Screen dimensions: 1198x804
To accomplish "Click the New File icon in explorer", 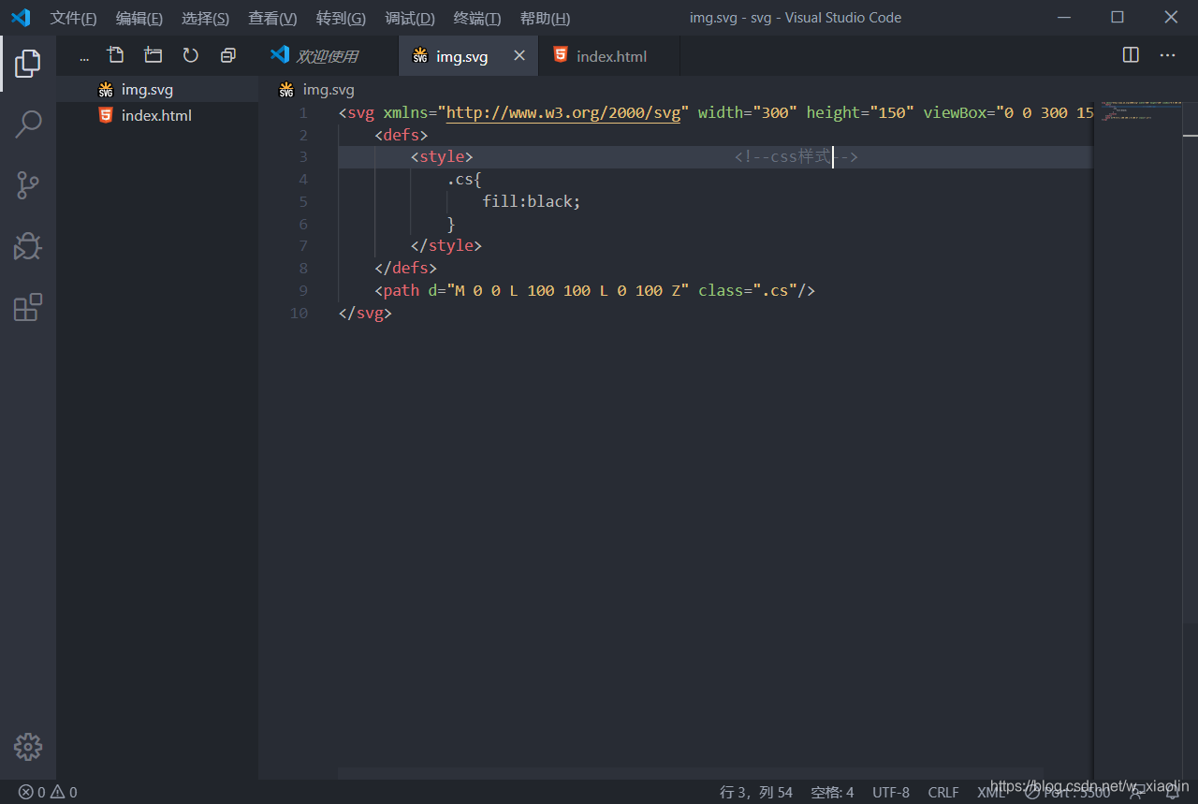I will (x=116, y=55).
